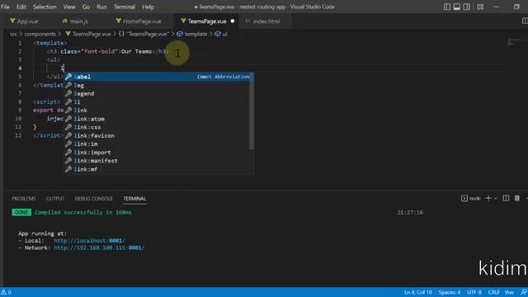
Task: Select the link:im suggestion
Action: [x=157, y=144]
